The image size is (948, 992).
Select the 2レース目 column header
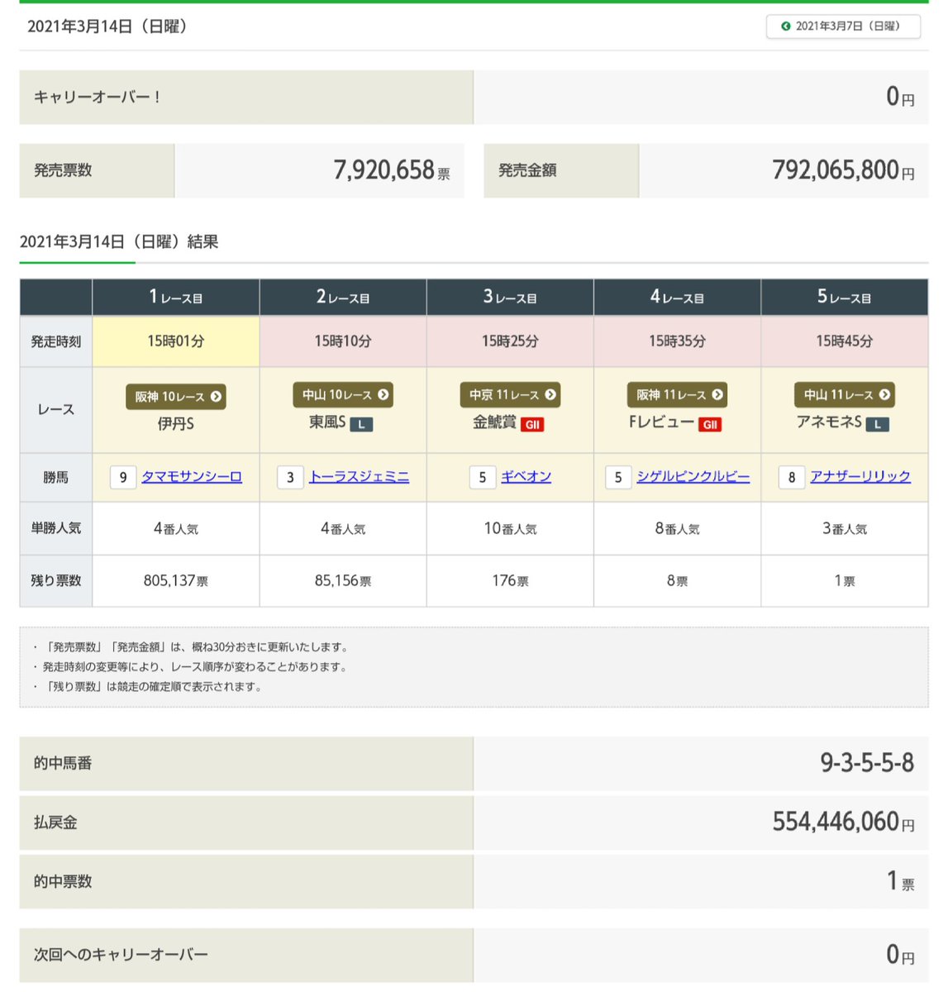point(343,297)
